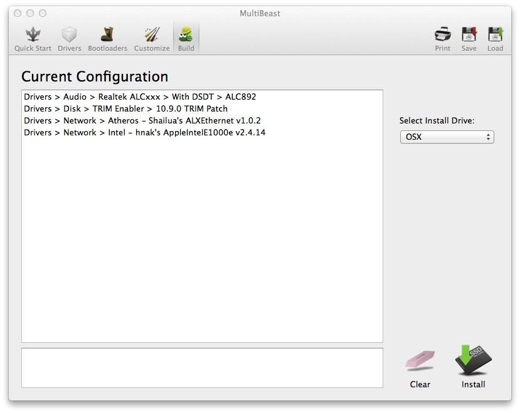Click the empty description box below list
The width and height of the screenshot is (520, 413).
(202, 368)
